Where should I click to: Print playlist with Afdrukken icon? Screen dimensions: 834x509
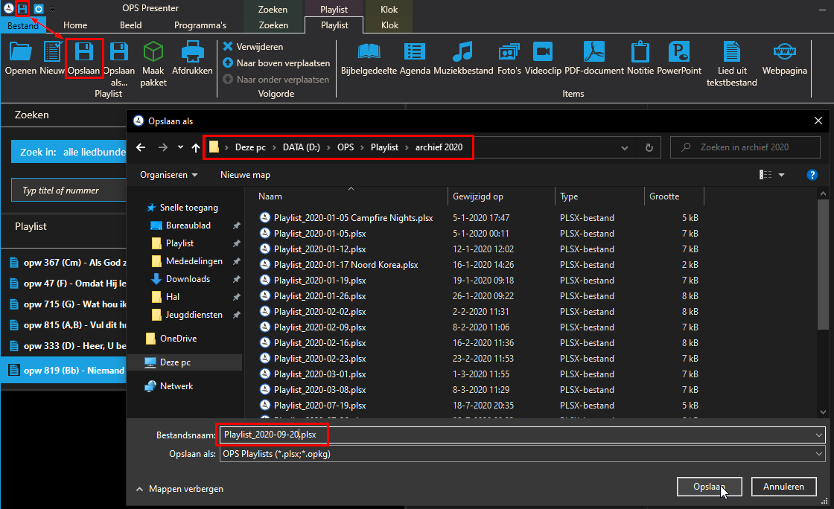pos(193,52)
